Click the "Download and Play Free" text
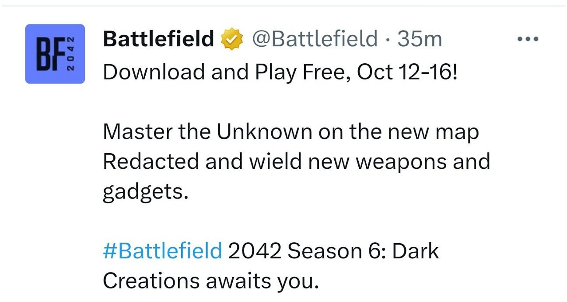 227,72
